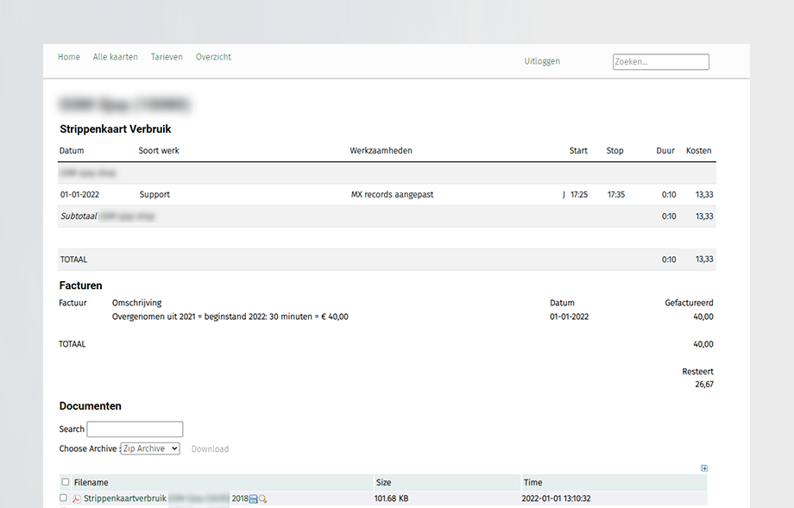Click the plus icon above the file table
Screen dimensions: 794x508
click(704, 468)
